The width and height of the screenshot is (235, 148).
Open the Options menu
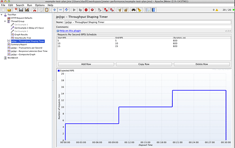coord(40,5)
